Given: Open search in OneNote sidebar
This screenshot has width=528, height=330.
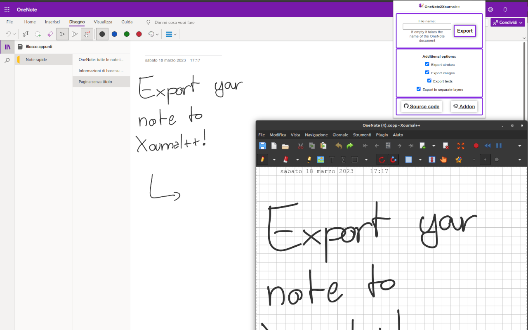Looking at the screenshot, I should [7, 60].
